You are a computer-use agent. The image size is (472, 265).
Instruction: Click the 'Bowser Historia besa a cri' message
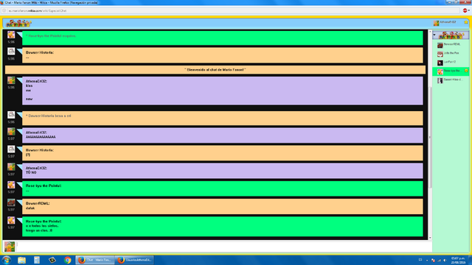click(x=49, y=116)
